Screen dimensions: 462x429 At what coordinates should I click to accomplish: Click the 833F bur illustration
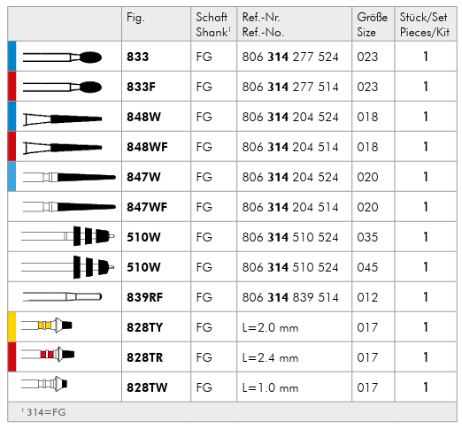tap(62, 88)
